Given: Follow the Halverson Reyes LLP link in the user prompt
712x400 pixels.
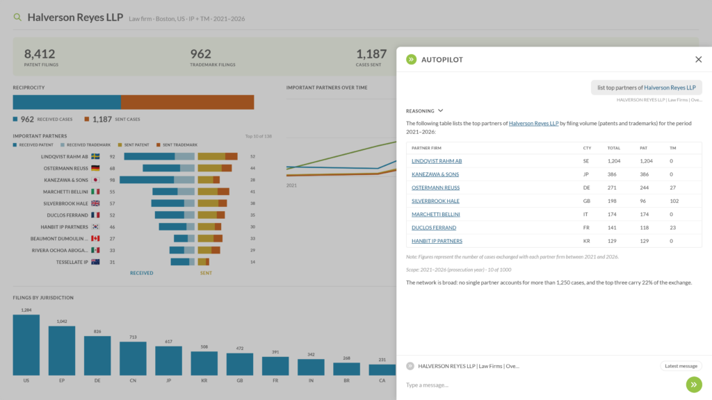Looking at the screenshot, I should pos(670,87).
